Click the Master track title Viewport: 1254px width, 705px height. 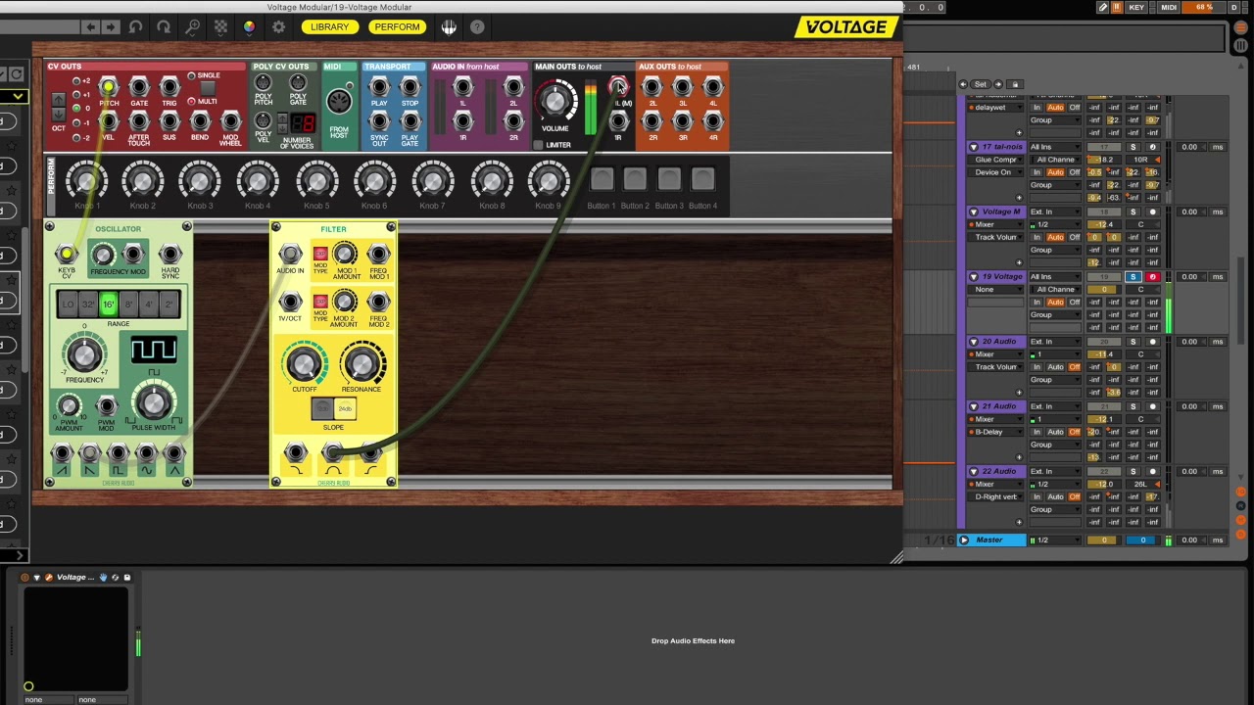(x=989, y=540)
